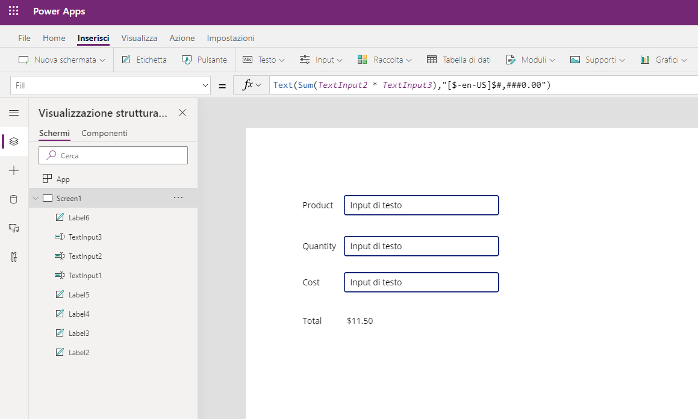
Task: Collapse the Screen1 tree node
Action: tap(35, 197)
